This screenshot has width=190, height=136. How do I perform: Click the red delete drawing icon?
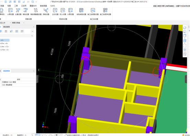coord(6,31)
